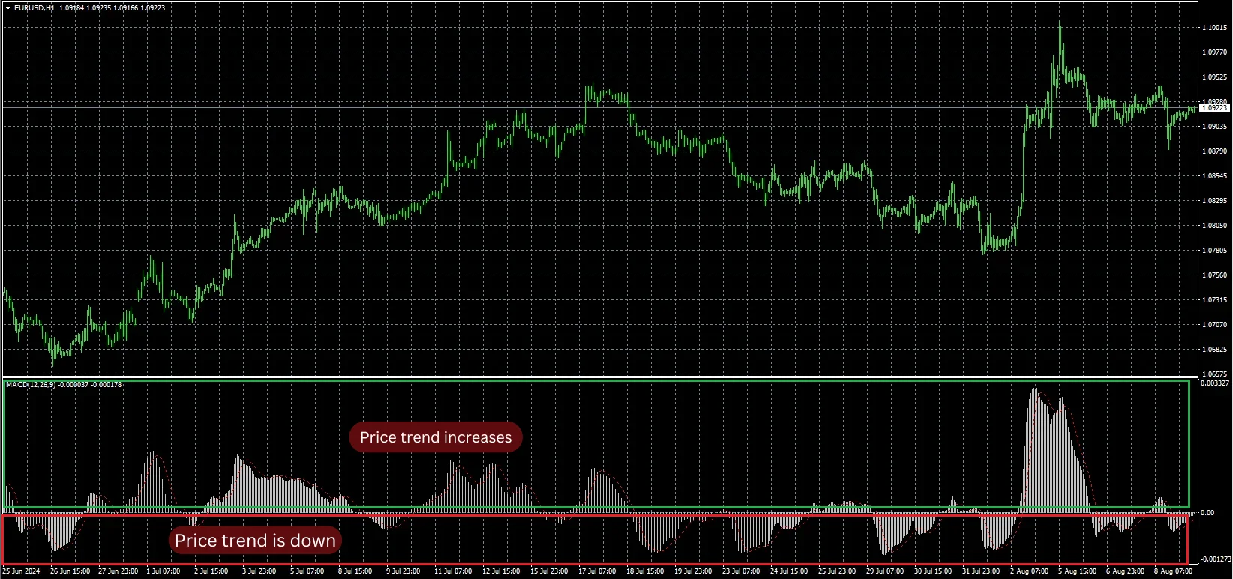This screenshot has height=579, width=1233.
Task: Click the 24 Jul 15:00 time label
Action: coord(789,571)
